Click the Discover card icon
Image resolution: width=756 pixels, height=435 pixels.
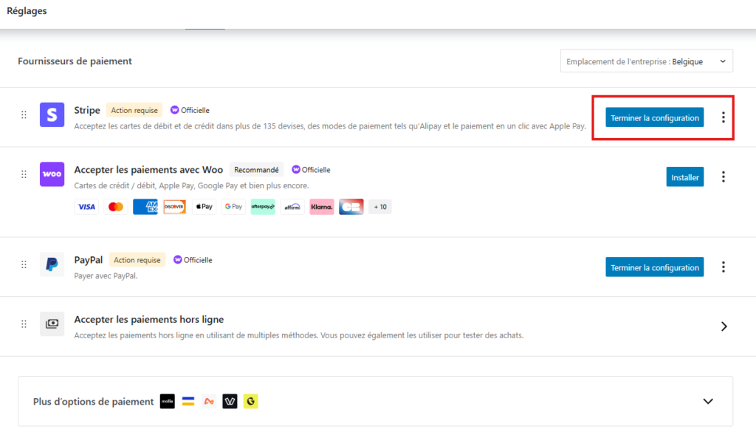click(x=174, y=207)
